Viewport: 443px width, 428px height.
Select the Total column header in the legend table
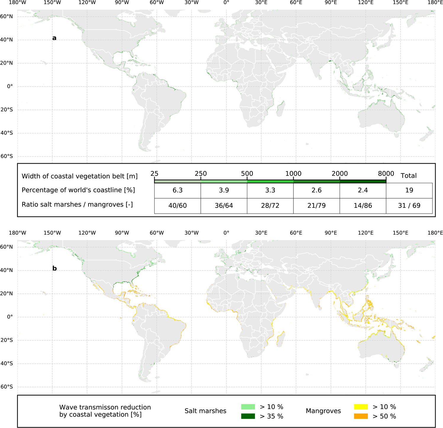coord(409,176)
